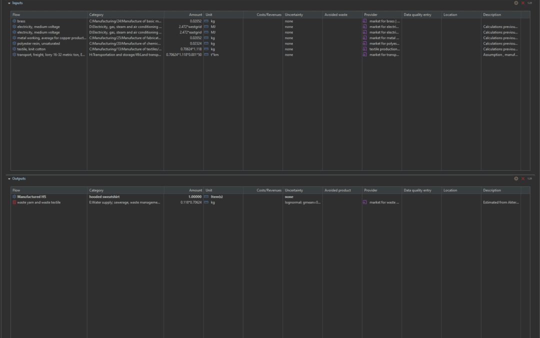Select the polyester resin, unsaturated row
The width and height of the screenshot is (540, 338).
38,44
